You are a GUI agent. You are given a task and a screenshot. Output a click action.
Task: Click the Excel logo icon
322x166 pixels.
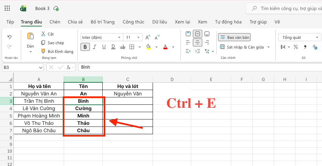click(23, 8)
